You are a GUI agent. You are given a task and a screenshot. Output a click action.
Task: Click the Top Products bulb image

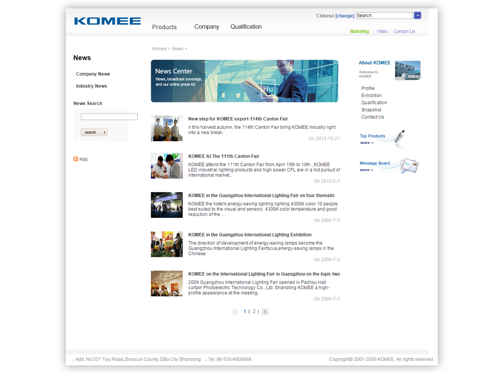pos(399,139)
